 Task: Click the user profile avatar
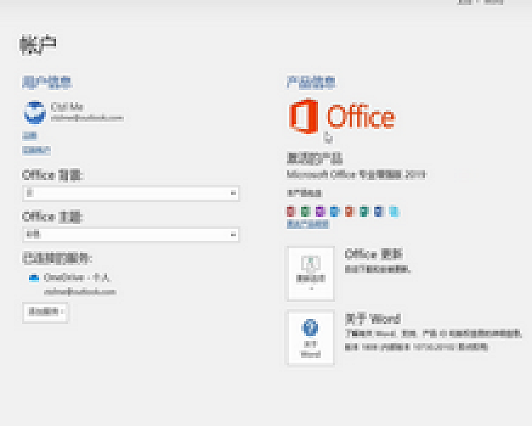click(x=35, y=112)
